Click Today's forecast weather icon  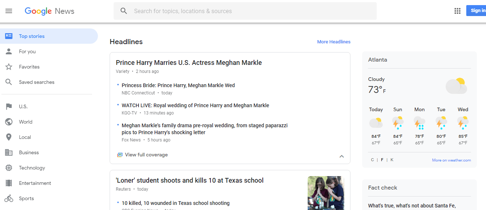tap(376, 122)
